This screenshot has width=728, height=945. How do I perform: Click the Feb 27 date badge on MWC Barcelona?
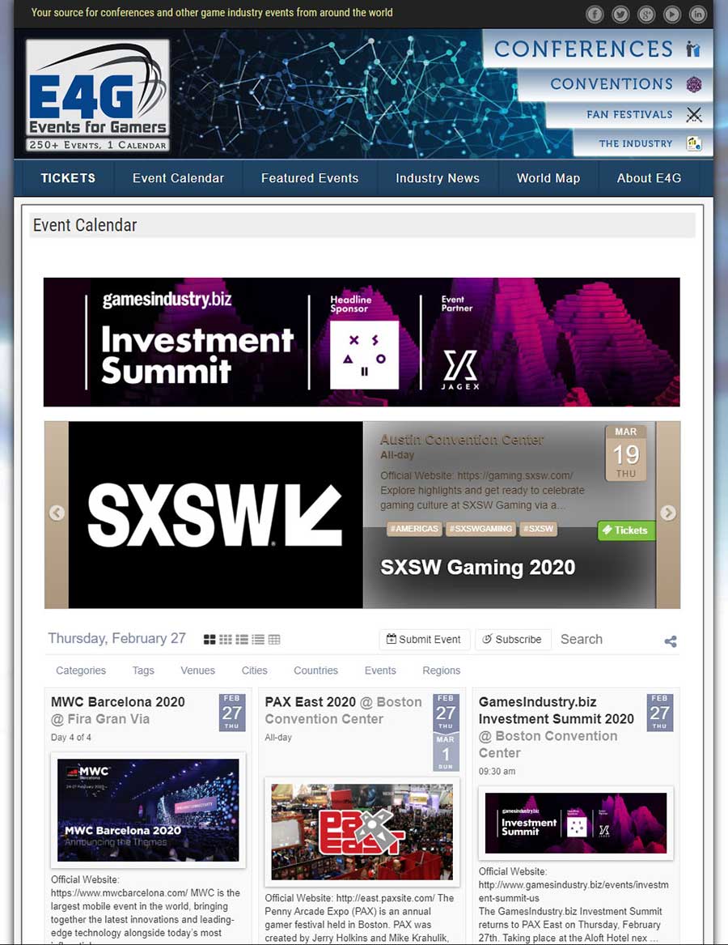[x=232, y=713]
